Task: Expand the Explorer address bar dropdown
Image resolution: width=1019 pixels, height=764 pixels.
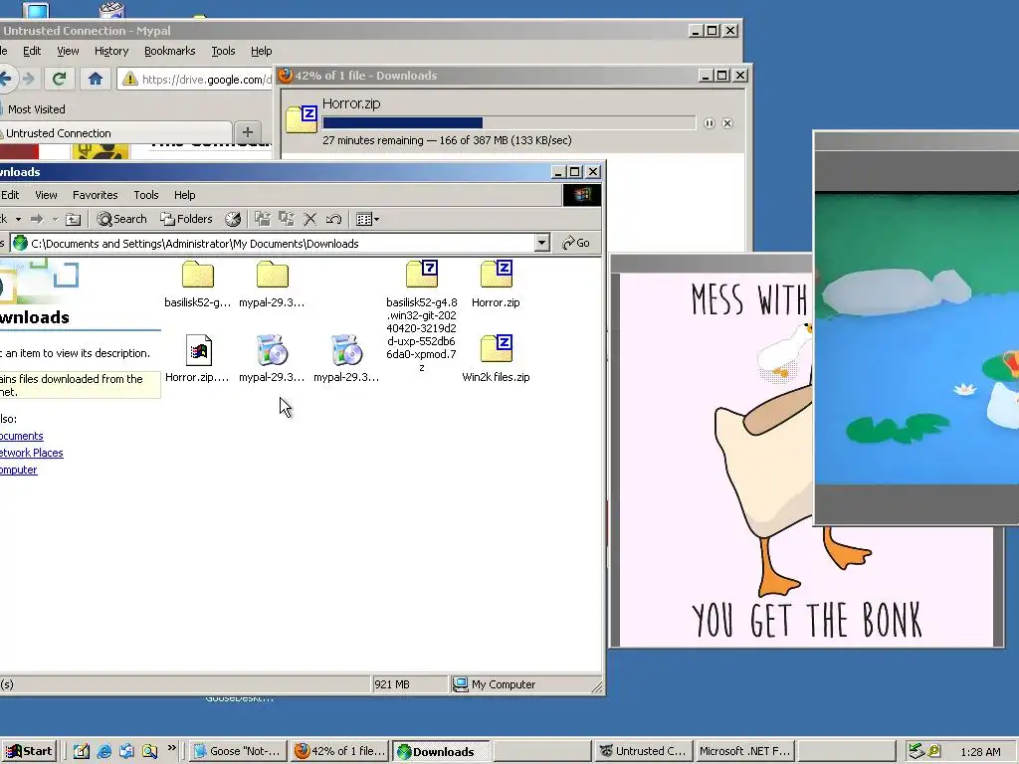Action: pyautogui.click(x=541, y=243)
